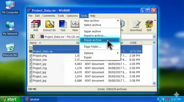The height and width of the screenshot is (102, 184).
Task: Click the 10:52 PM time cell
Action: pos(135,52)
